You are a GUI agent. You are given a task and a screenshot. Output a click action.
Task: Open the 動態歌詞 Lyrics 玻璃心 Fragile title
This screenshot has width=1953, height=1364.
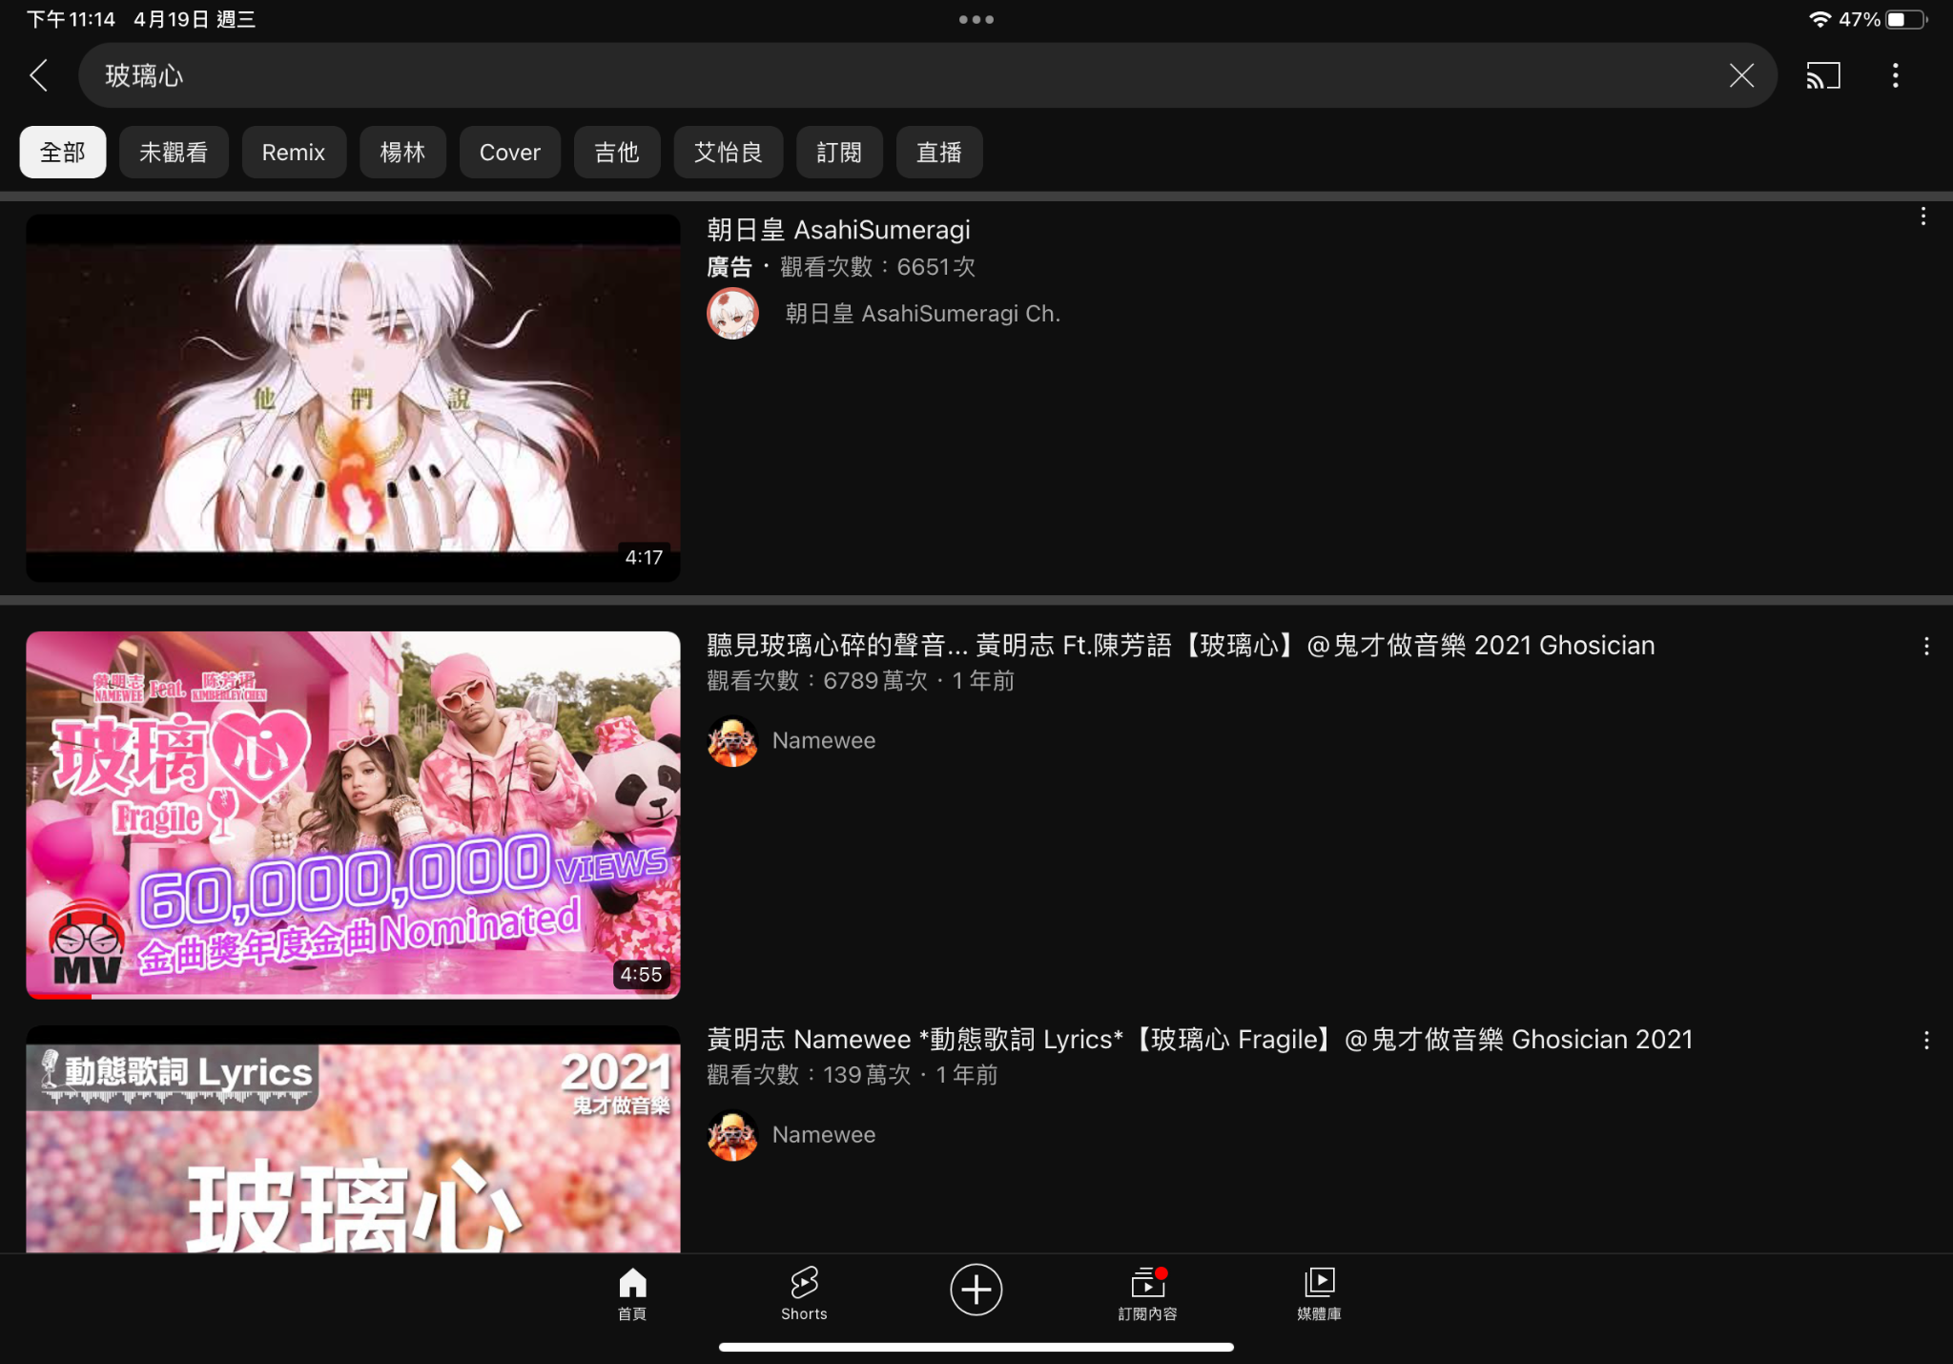pyautogui.click(x=1200, y=1040)
